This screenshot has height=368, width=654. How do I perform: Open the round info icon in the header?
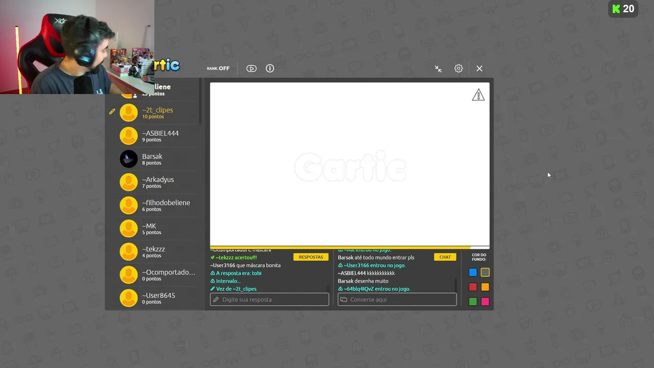270,68
